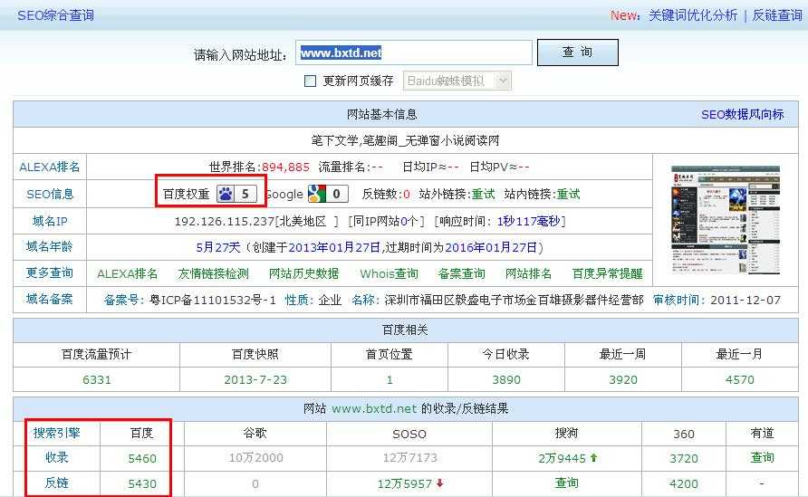The width and height of the screenshot is (808, 497).
Task: Click Baidu 反链 value 5430
Action: coord(142,484)
